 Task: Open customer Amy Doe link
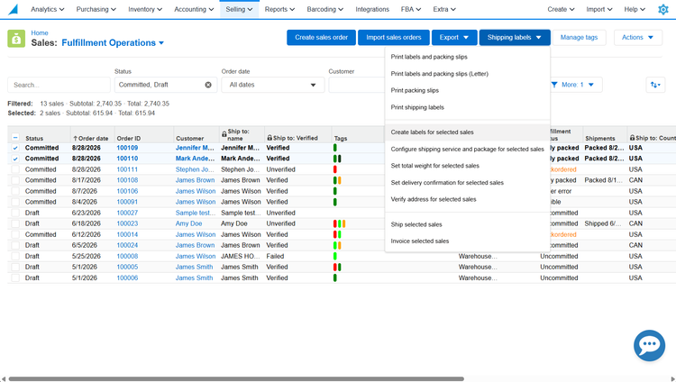[188, 223]
